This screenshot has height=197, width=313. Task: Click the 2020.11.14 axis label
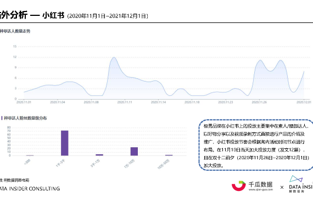point(158,102)
